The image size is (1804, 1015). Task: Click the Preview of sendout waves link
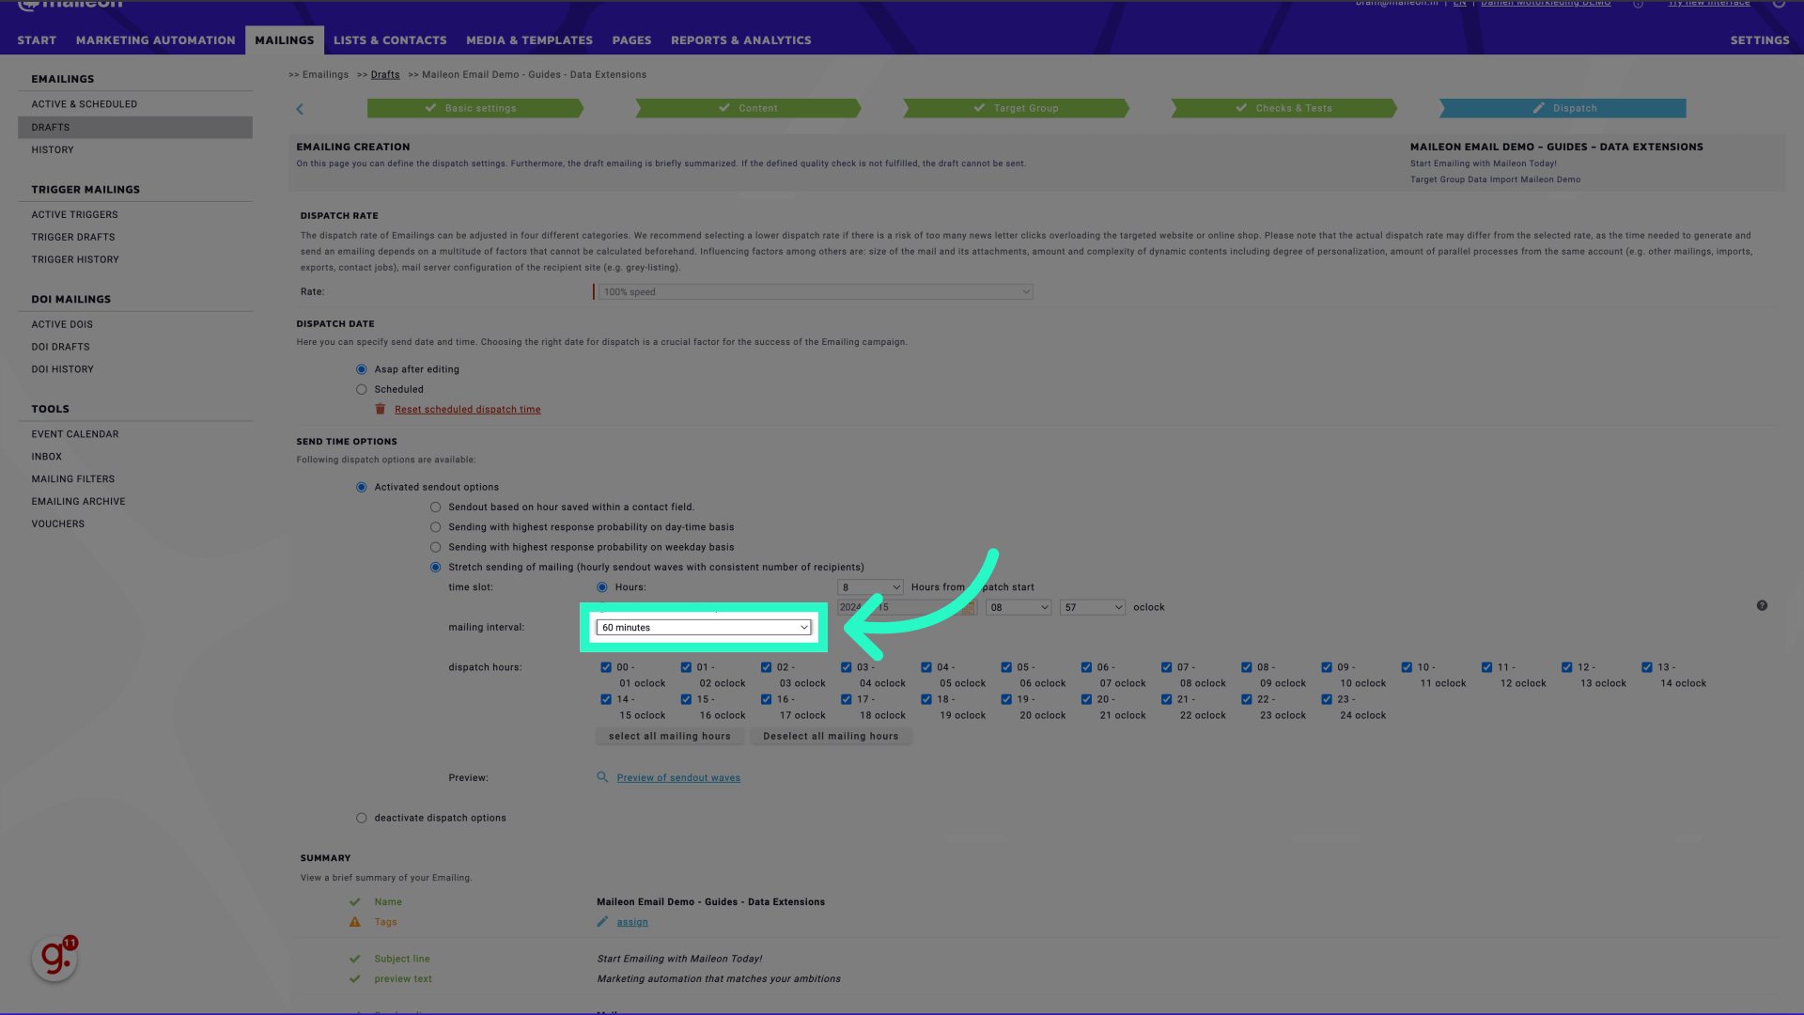[677, 777]
